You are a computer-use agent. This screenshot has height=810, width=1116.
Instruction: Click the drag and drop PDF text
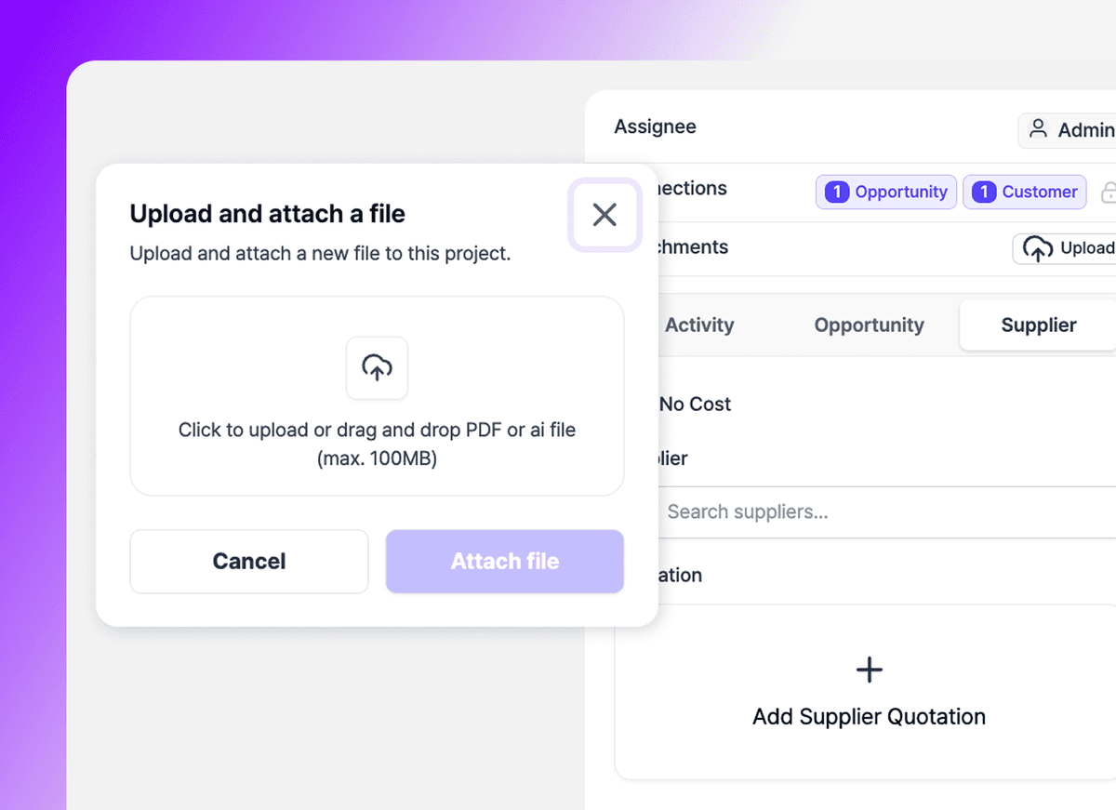[377, 431]
